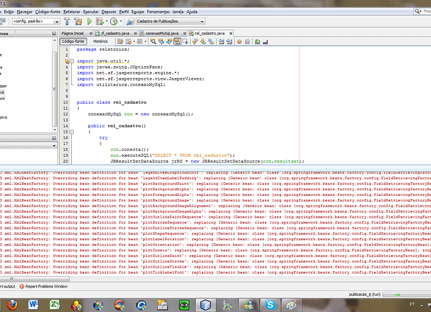Open the Página Inicial tab
Image resolution: width=431 pixels, height=312 pixels.
pyautogui.click(x=72, y=33)
